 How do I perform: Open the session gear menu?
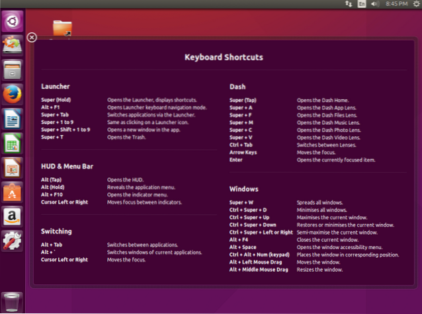414,5
